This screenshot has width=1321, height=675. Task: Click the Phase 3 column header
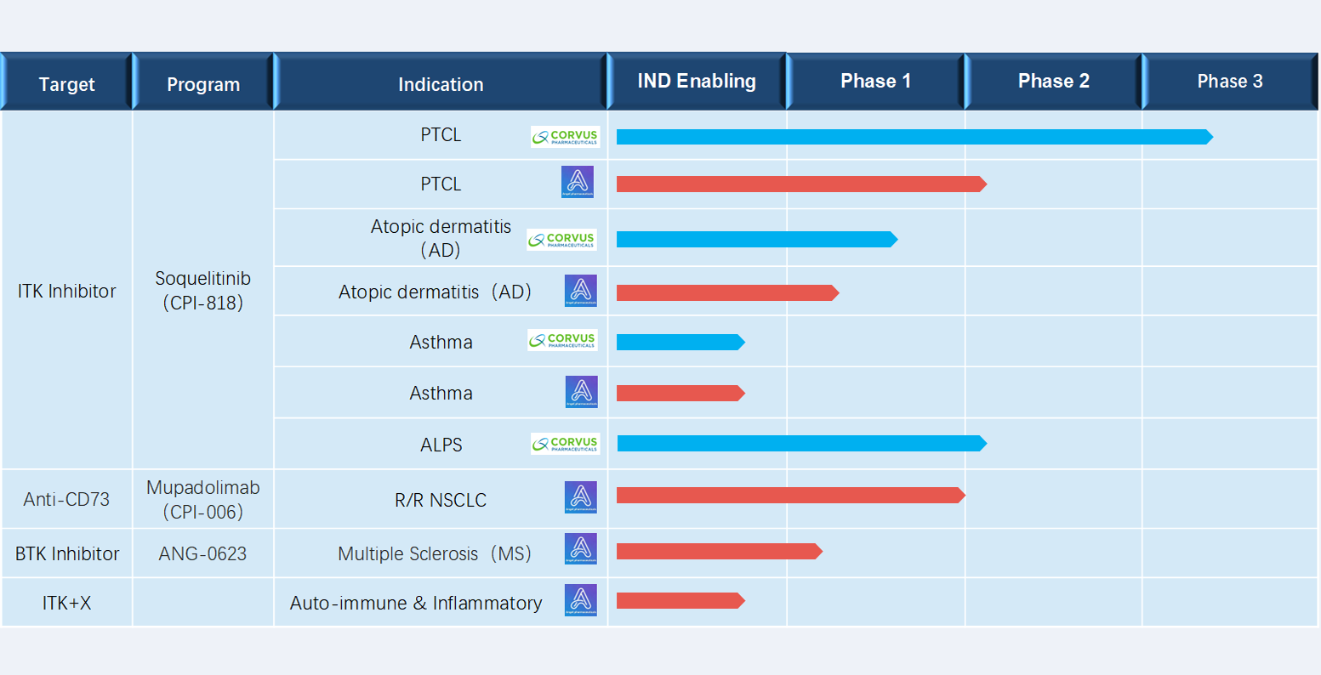click(x=1230, y=82)
